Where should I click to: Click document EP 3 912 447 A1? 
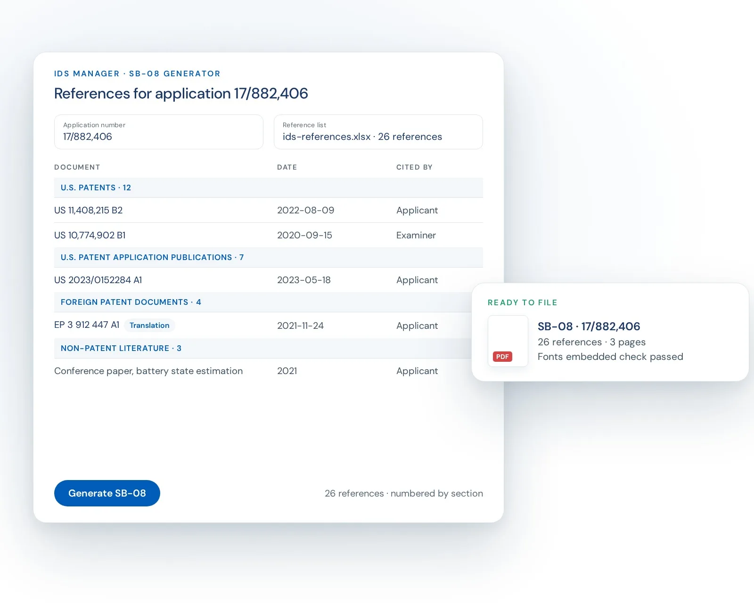click(87, 325)
